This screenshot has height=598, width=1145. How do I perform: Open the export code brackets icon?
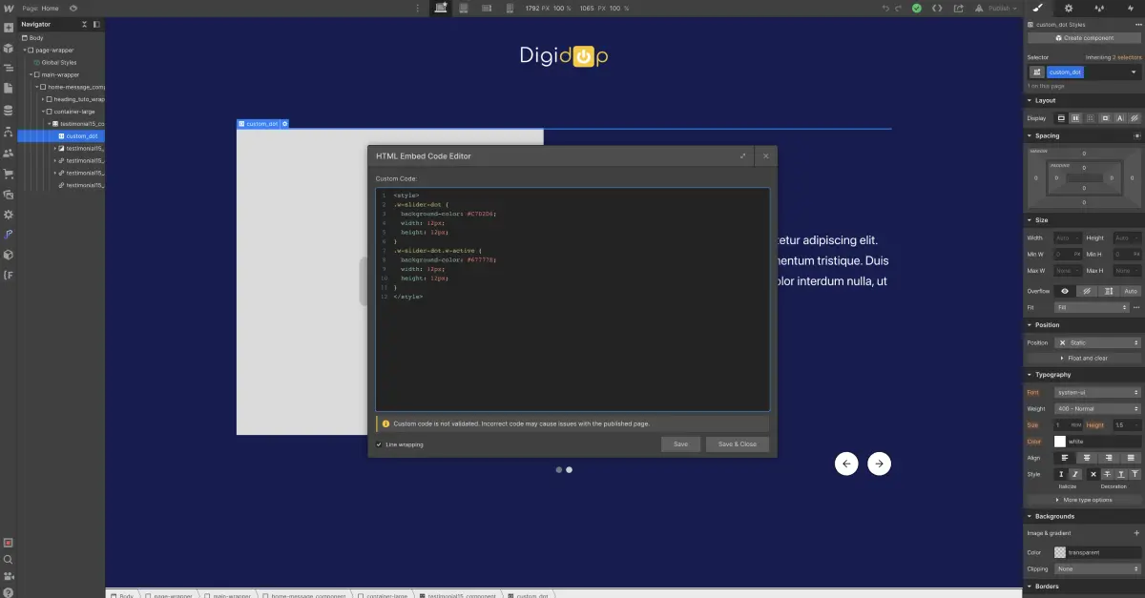pyautogui.click(x=938, y=8)
